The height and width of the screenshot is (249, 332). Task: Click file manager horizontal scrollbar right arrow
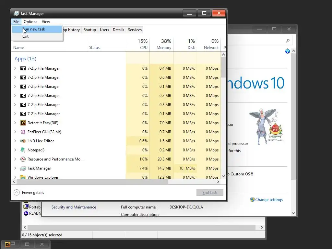[262, 227]
